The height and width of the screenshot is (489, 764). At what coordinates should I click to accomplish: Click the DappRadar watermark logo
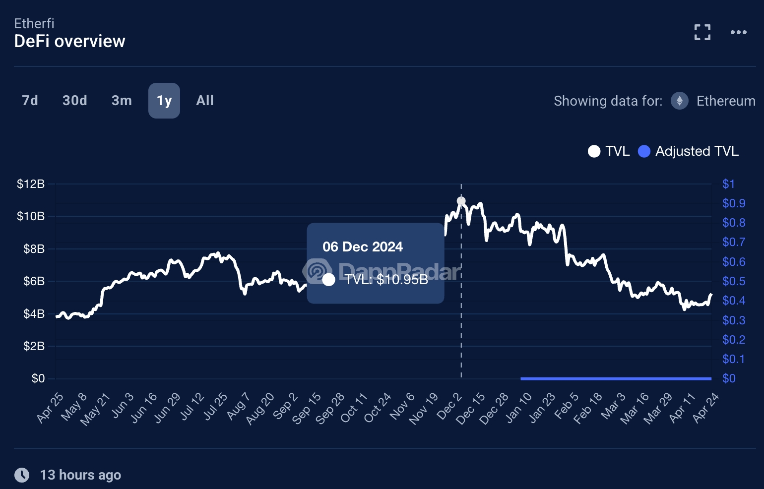pos(317,271)
